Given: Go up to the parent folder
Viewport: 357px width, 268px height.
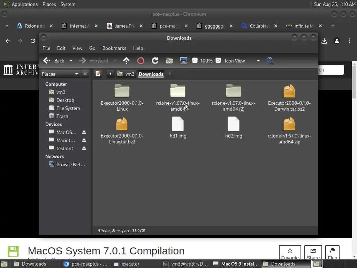Looking at the screenshot, I should (126, 61).
